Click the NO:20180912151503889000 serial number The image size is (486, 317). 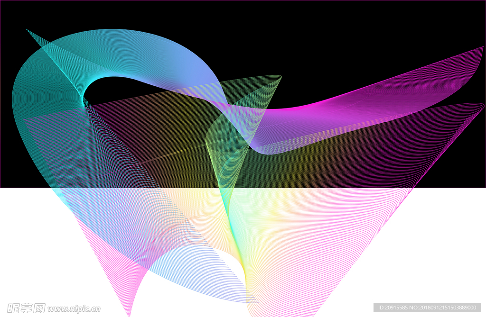(x=447, y=308)
